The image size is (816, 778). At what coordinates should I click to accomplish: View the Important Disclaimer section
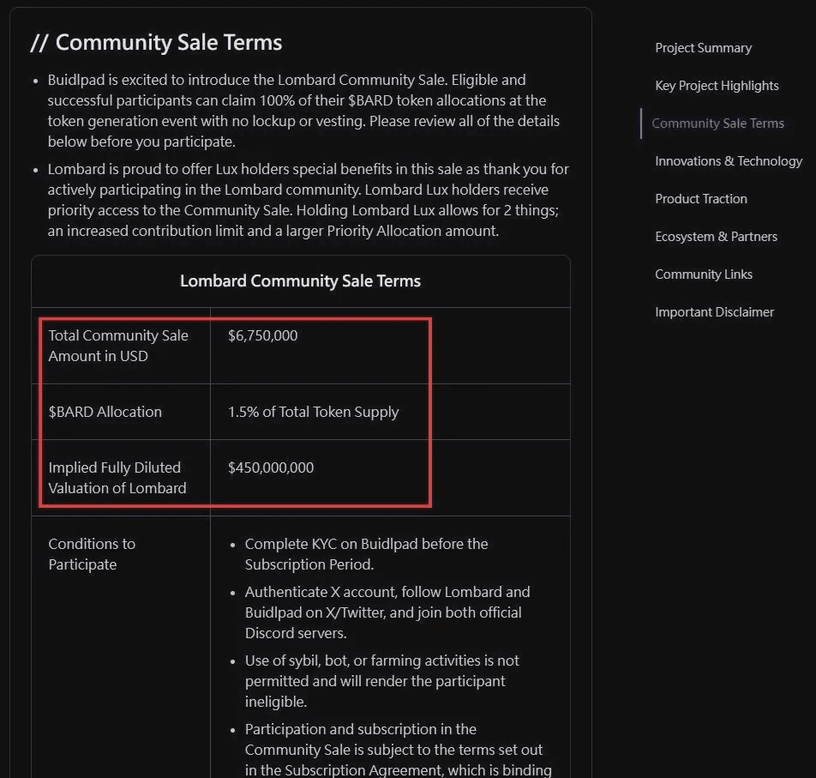coord(715,312)
